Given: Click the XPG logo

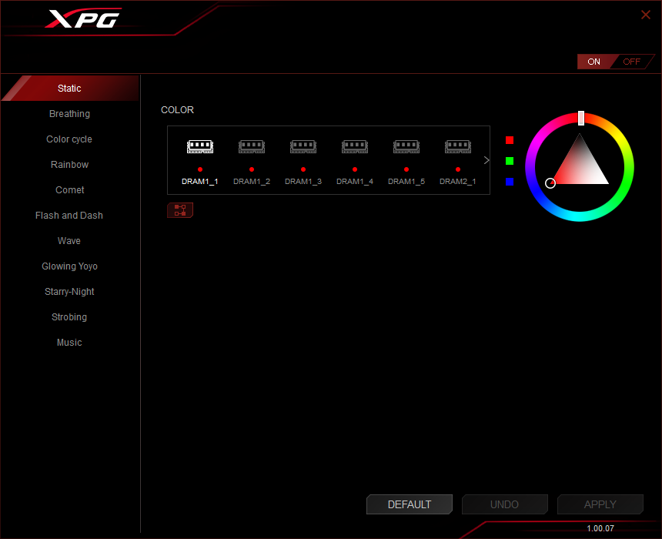Looking at the screenshot, I should click(x=84, y=18).
